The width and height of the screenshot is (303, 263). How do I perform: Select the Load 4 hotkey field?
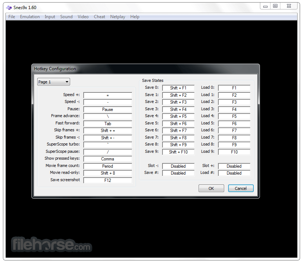(x=234, y=116)
